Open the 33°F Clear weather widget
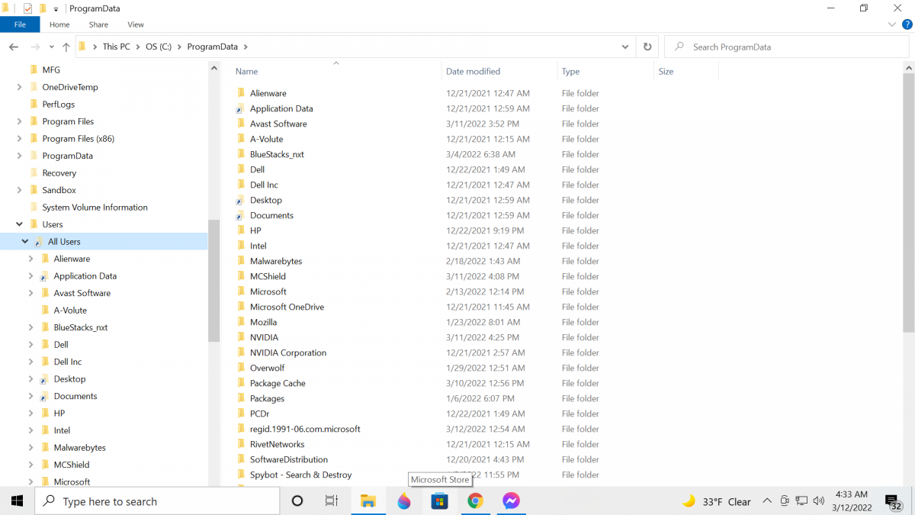 [x=717, y=501]
